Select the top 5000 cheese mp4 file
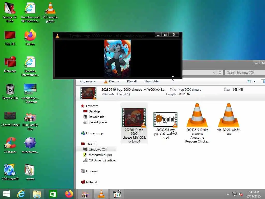 134,124
